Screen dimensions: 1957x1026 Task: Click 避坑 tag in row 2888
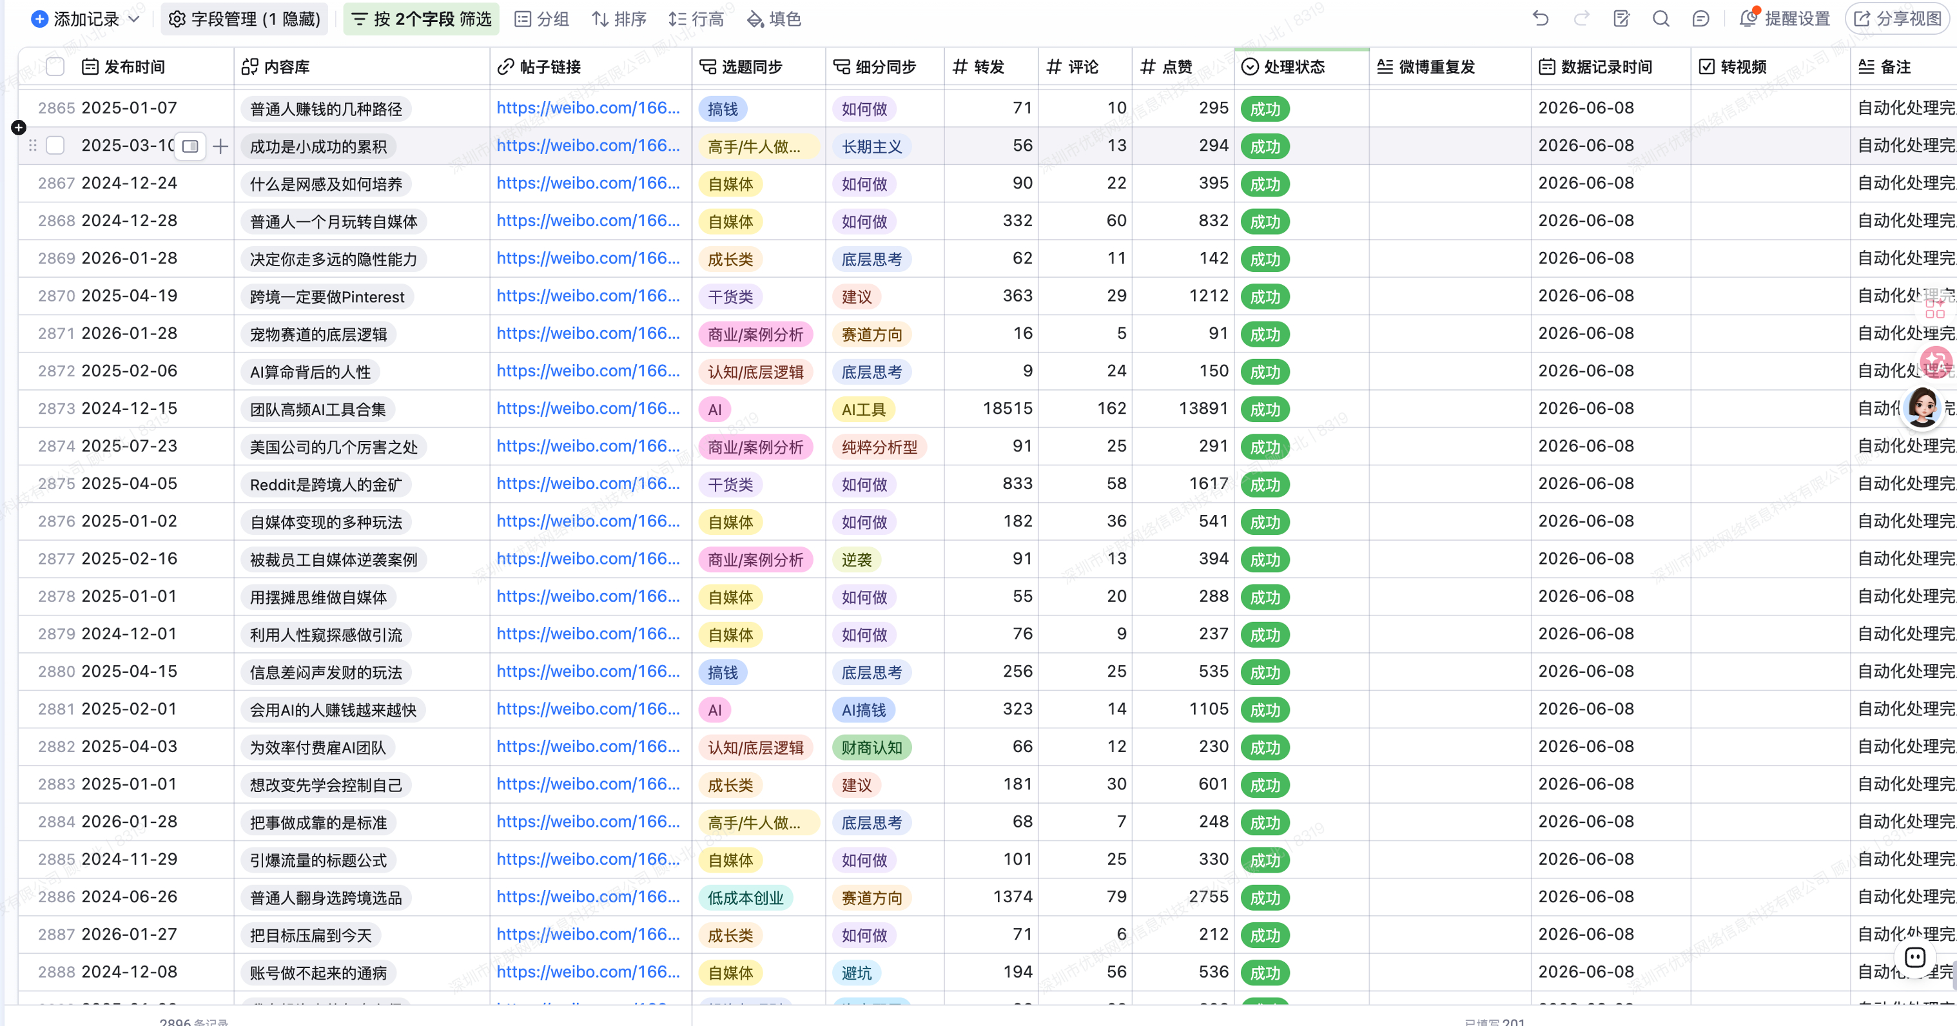tap(856, 973)
